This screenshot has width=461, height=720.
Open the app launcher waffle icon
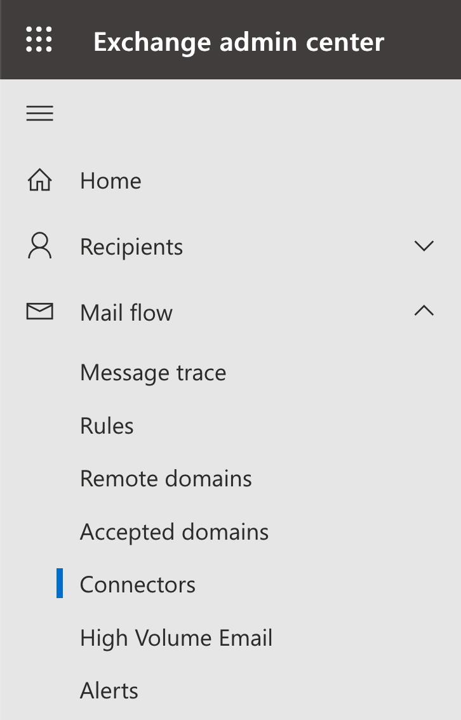[39, 39]
